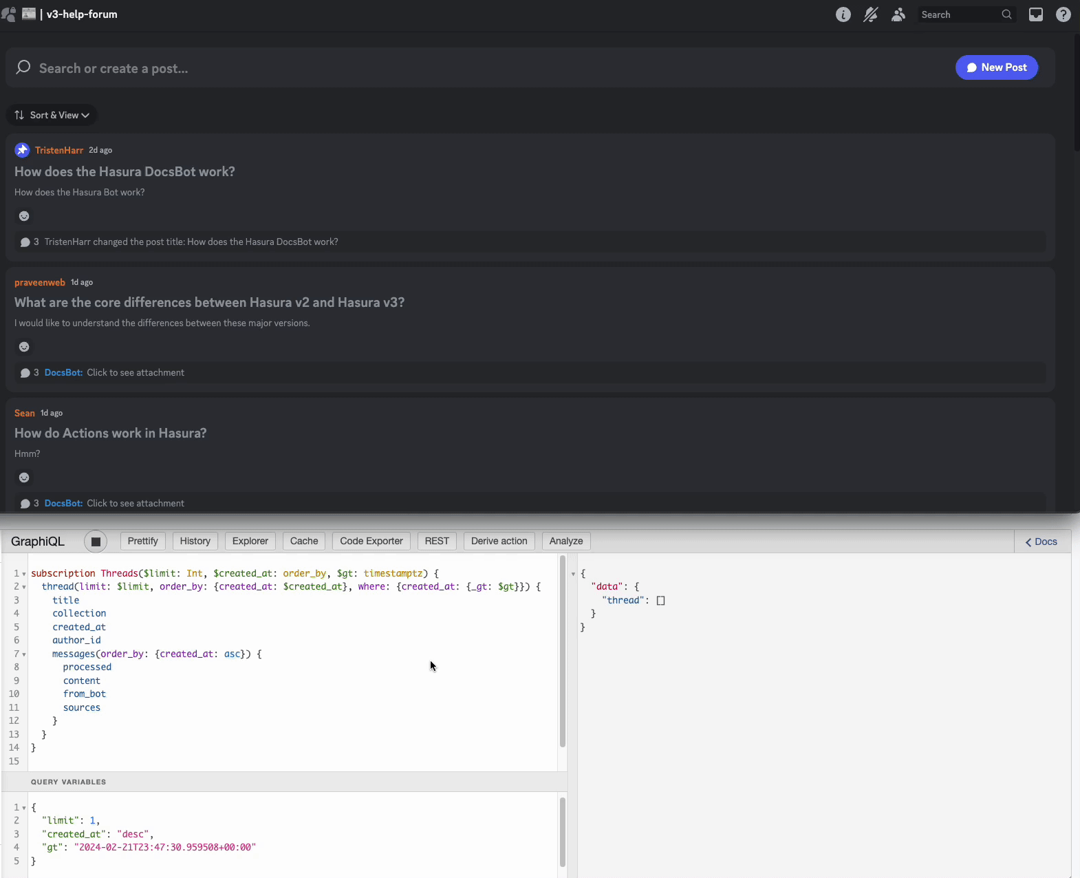
Task: Click 'collection' field in query
Action: click(x=79, y=613)
